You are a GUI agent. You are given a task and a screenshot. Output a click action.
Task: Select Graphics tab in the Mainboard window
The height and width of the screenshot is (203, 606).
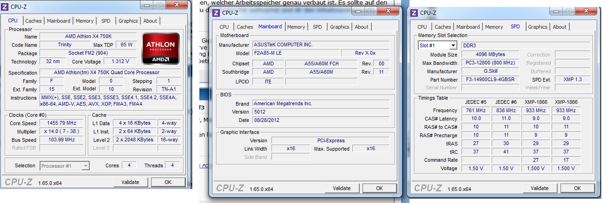(340, 27)
